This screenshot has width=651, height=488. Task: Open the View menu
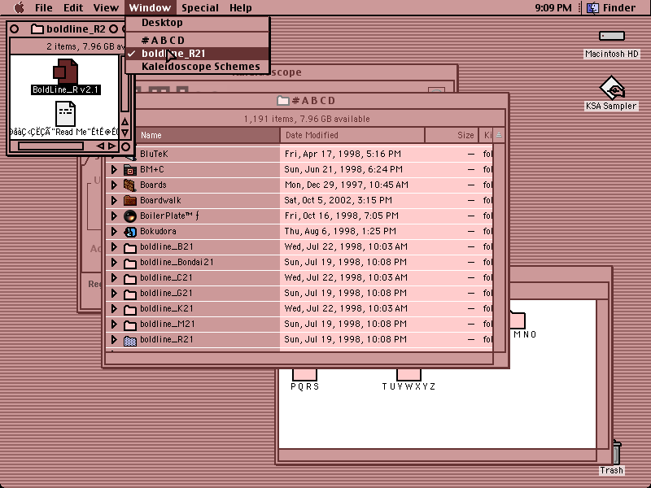(106, 7)
